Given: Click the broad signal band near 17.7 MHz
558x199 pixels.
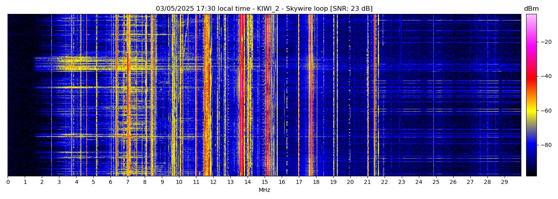Looking at the screenshot, I should 310,96.
